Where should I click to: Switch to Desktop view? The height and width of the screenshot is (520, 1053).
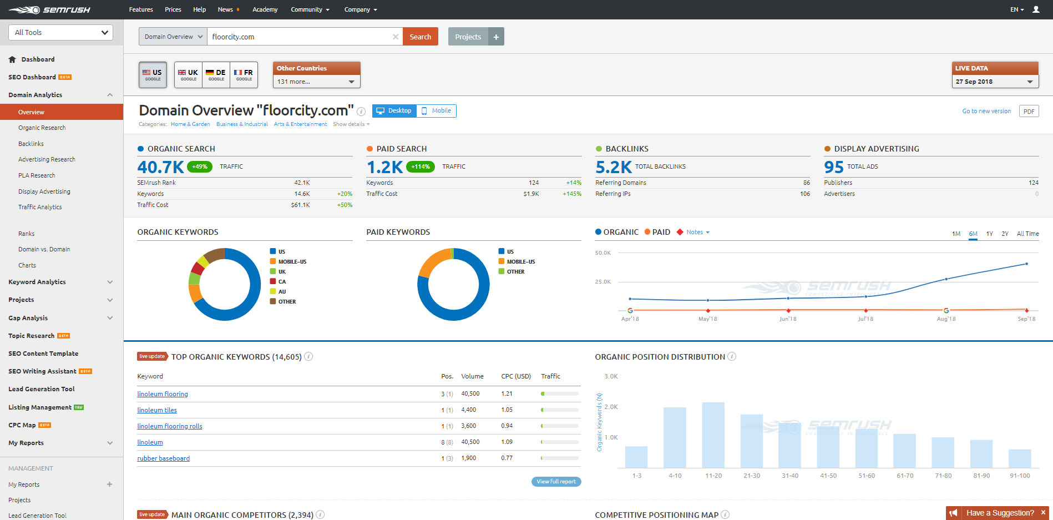point(394,111)
